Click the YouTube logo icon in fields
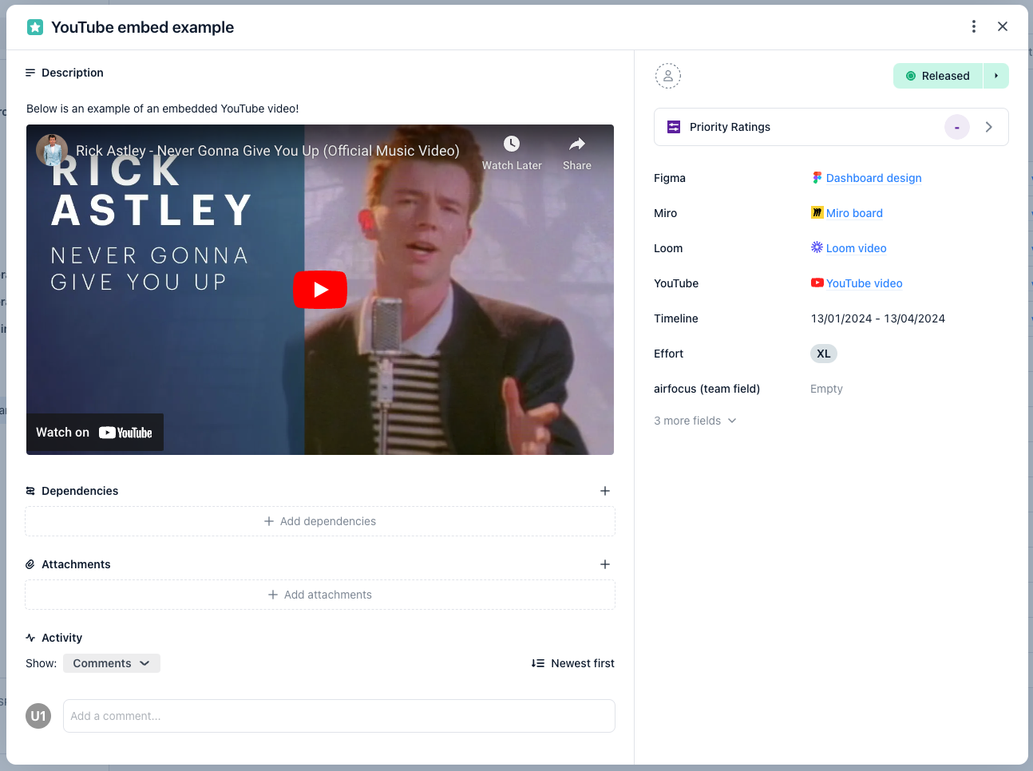 point(817,283)
